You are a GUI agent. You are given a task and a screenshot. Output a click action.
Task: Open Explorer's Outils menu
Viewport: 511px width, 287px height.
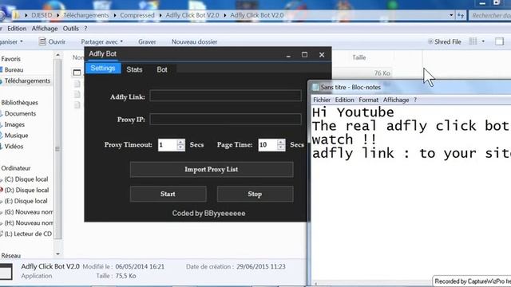(71, 29)
